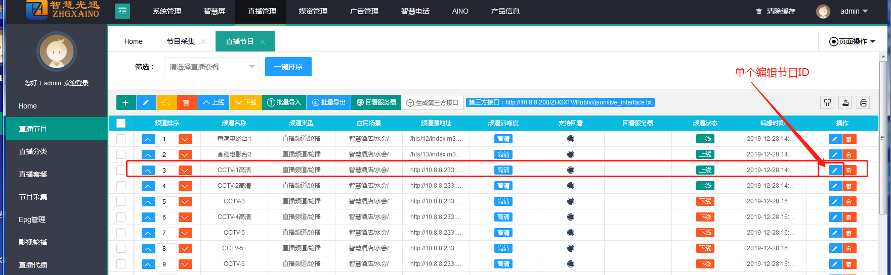Expand the 页面操作 dropdown
This screenshot has height=275, width=891.
tap(853, 41)
